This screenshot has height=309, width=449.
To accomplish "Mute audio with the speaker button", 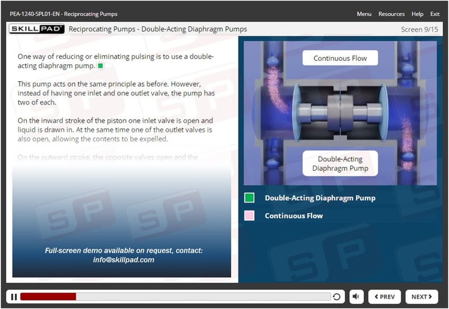I will pyautogui.click(x=356, y=297).
